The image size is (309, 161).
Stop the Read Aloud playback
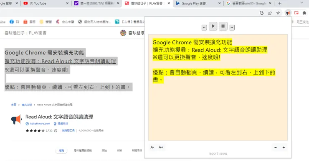tap(223, 26)
